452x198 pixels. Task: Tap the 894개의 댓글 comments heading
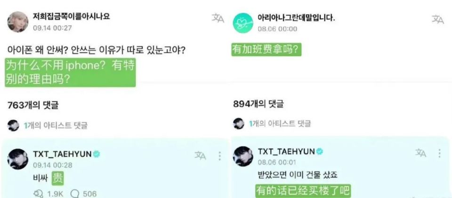click(258, 104)
